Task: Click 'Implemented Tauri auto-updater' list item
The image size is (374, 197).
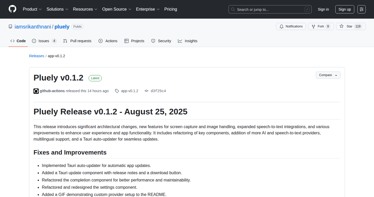Action: (x=96, y=165)
